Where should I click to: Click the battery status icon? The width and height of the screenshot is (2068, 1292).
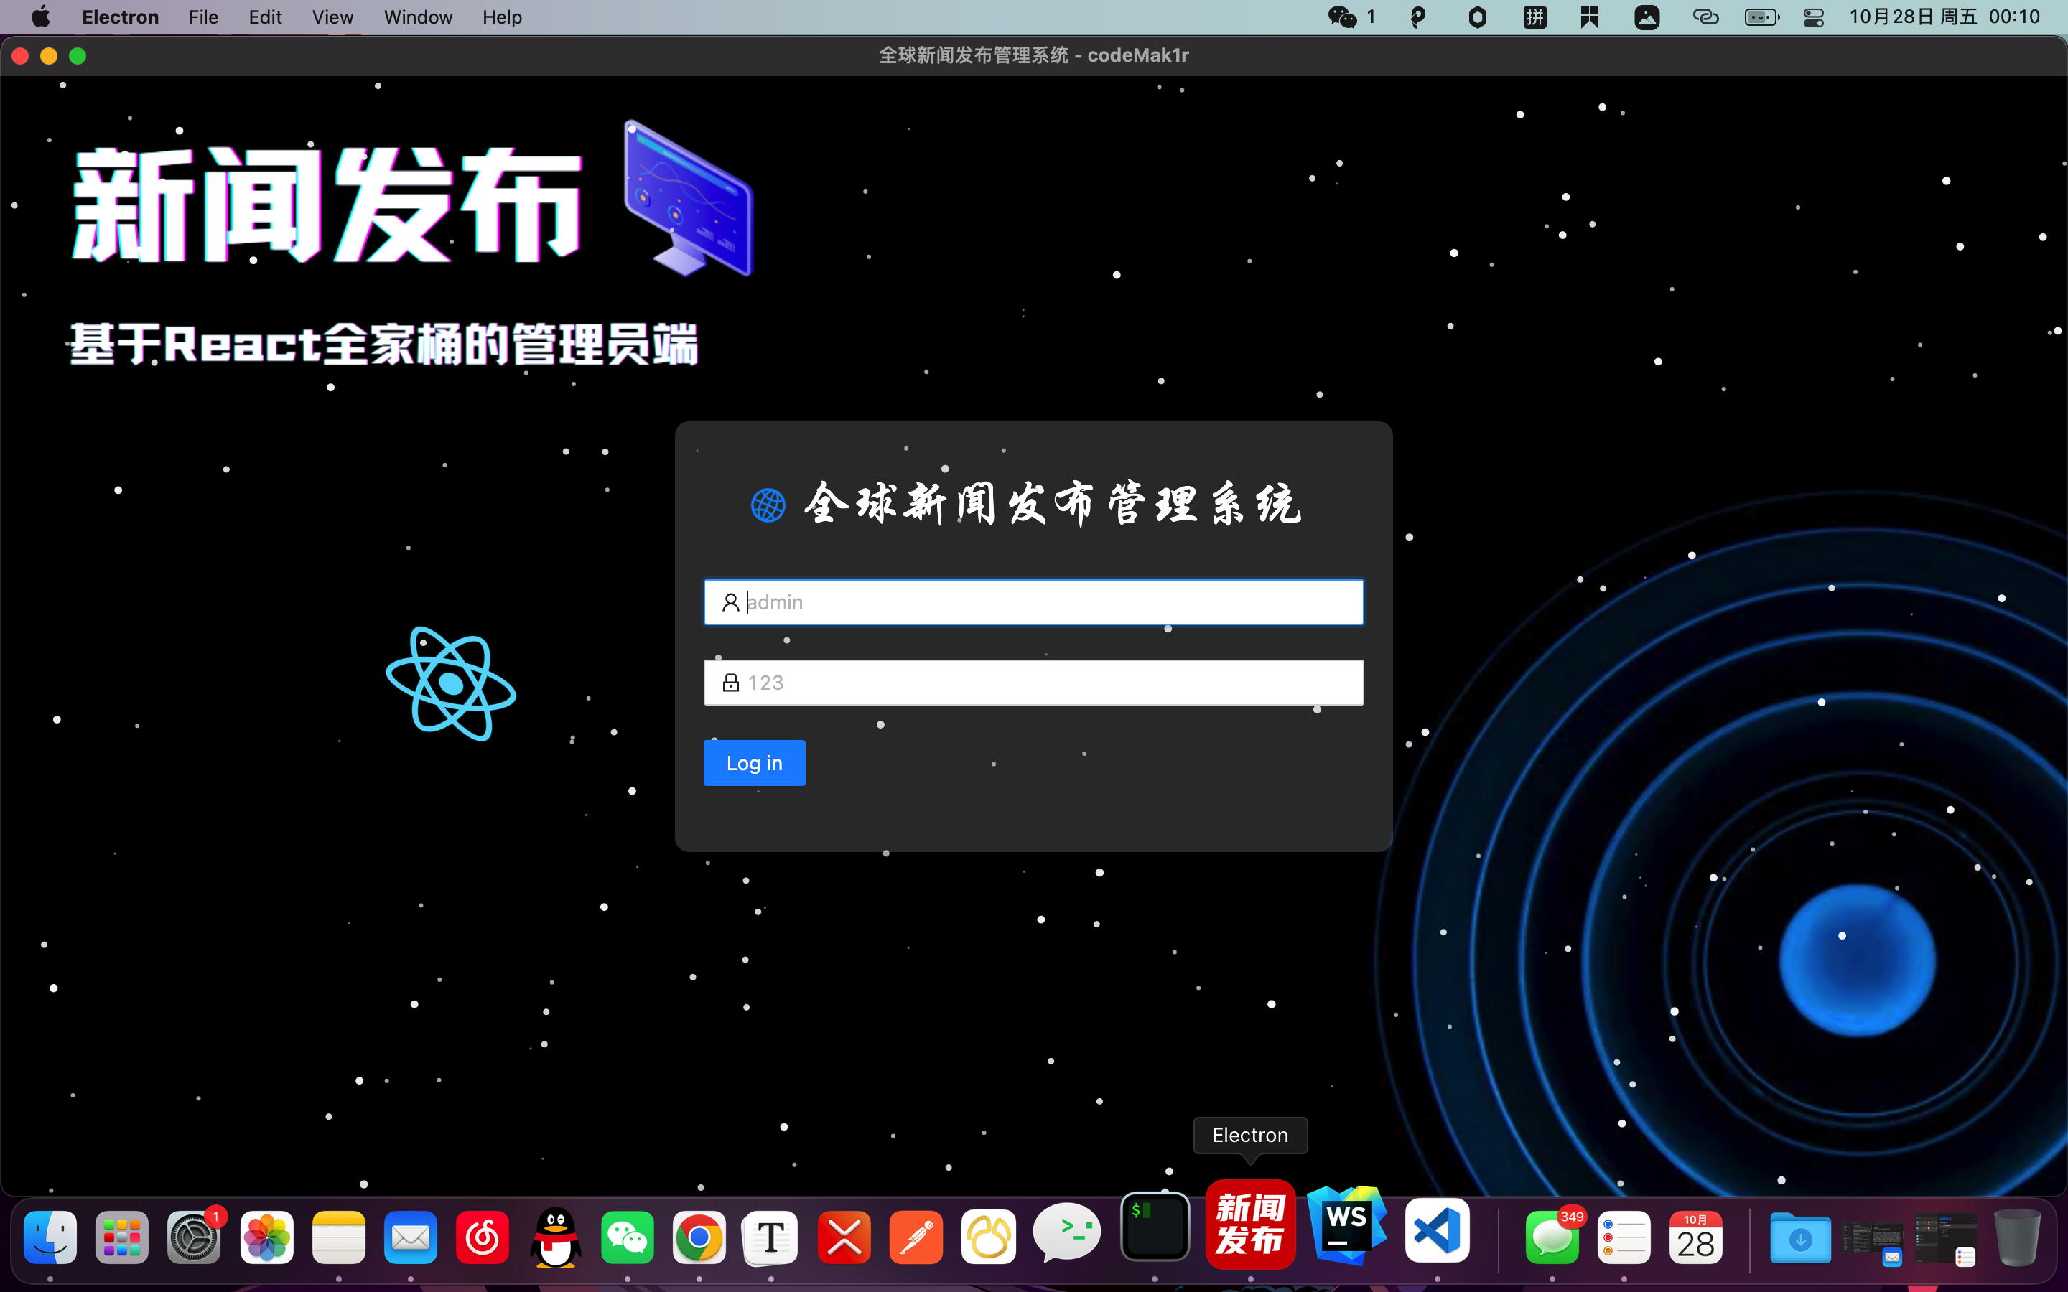coord(1761,17)
